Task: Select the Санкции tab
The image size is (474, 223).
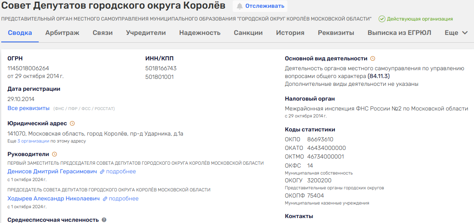Action: pos(248,33)
